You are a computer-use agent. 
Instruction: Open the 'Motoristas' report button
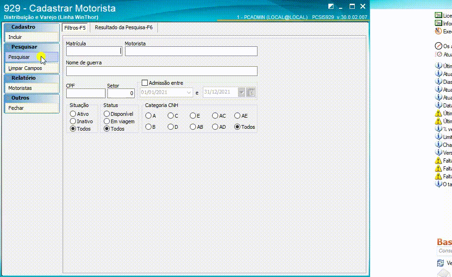pos(31,88)
